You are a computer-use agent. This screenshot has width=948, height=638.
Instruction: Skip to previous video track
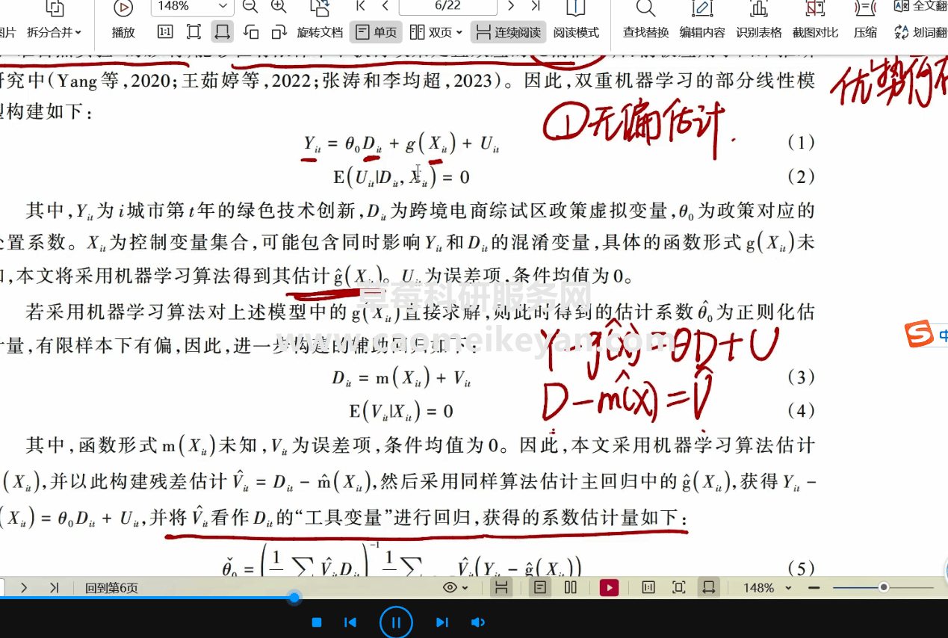pyautogui.click(x=350, y=622)
